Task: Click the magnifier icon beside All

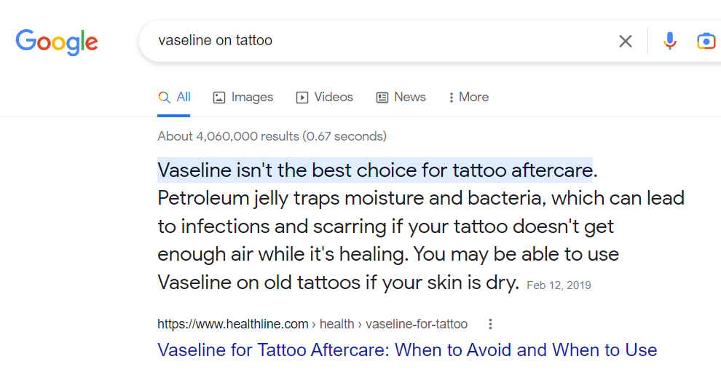Action: click(x=165, y=98)
